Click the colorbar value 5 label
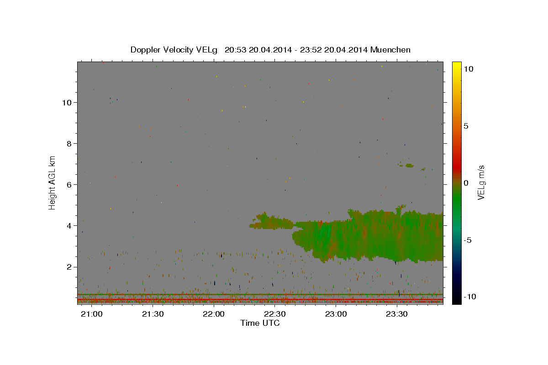 pos(466,126)
